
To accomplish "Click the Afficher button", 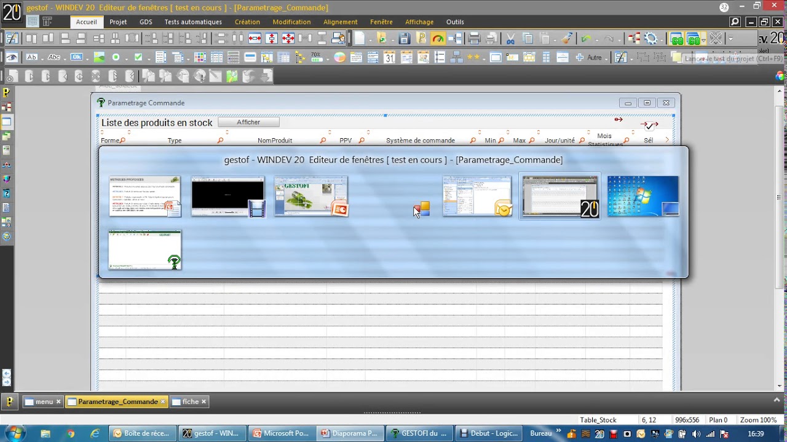I will click(x=248, y=122).
